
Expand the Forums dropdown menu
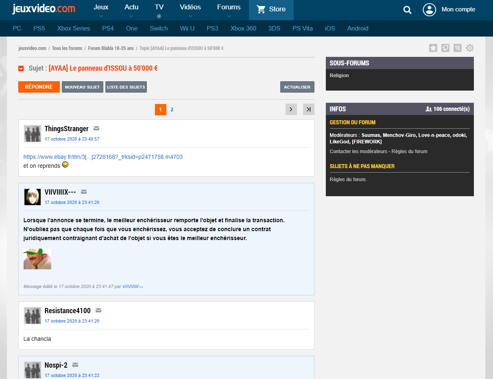coord(229,10)
